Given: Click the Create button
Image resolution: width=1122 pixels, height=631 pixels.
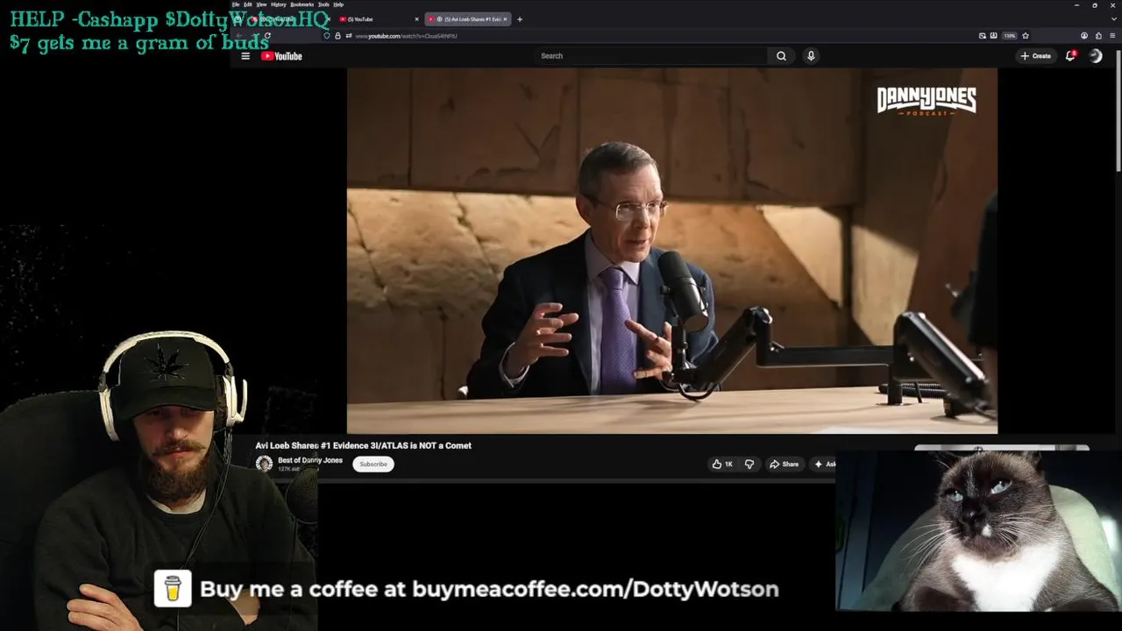Looking at the screenshot, I should click(x=1035, y=56).
